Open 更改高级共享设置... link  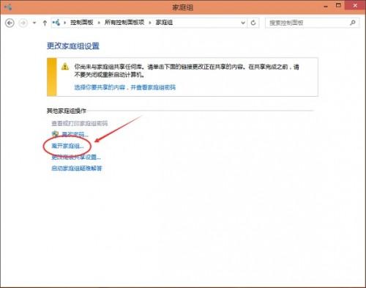tap(76, 157)
